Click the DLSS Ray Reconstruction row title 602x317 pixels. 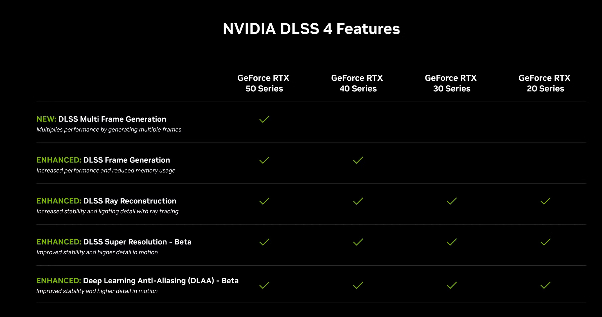click(x=130, y=201)
